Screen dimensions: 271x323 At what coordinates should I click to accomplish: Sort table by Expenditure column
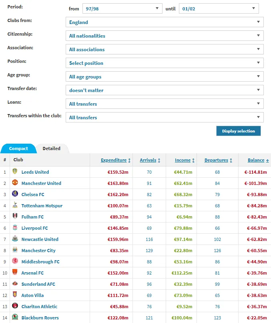click(x=116, y=160)
